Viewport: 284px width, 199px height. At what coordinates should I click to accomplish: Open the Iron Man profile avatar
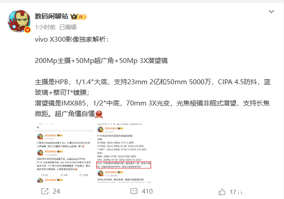[x=19, y=21]
